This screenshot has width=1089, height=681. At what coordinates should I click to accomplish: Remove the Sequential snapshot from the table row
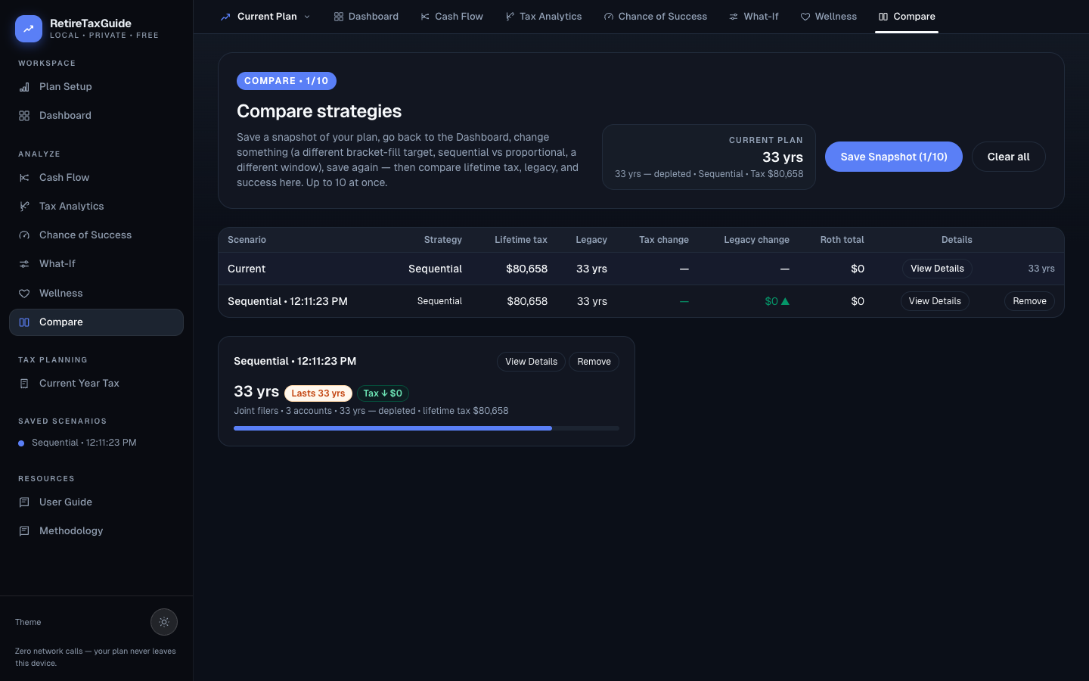(x=1029, y=301)
